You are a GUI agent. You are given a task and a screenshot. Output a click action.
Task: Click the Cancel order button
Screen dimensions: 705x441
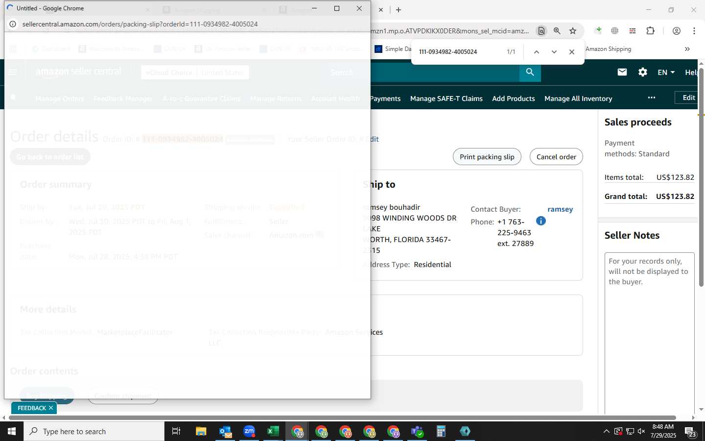(556, 157)
